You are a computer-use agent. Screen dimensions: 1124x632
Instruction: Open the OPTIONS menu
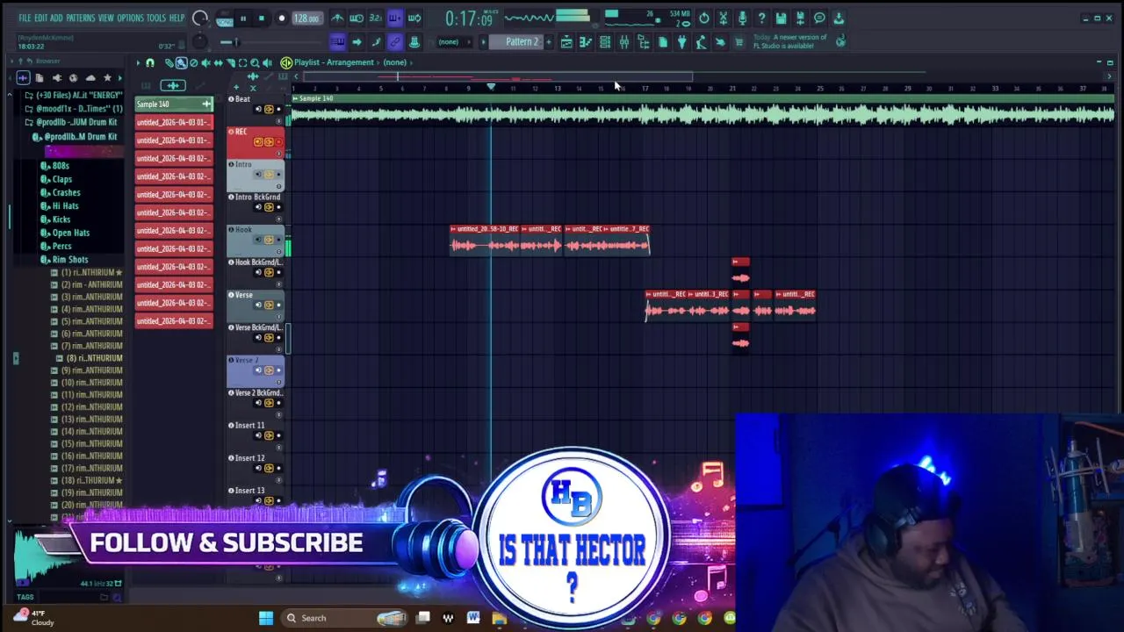point(130,18)
